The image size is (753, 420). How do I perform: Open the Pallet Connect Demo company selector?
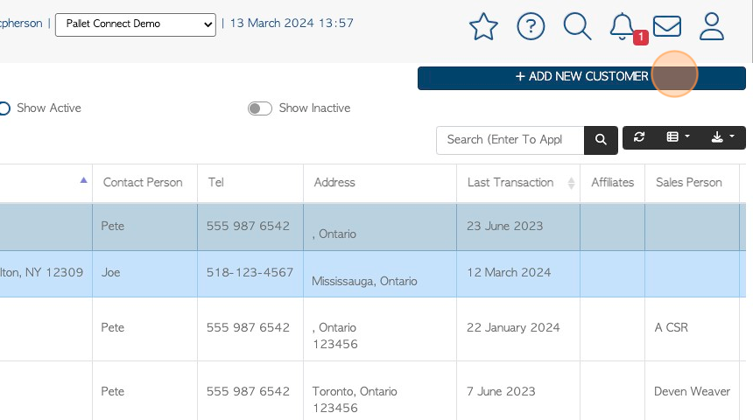coord(136,24)
